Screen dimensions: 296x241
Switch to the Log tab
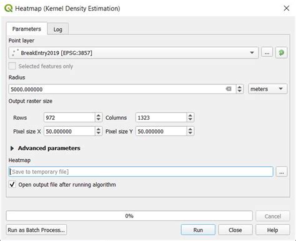pyautogui.click(x=57, y=29)
